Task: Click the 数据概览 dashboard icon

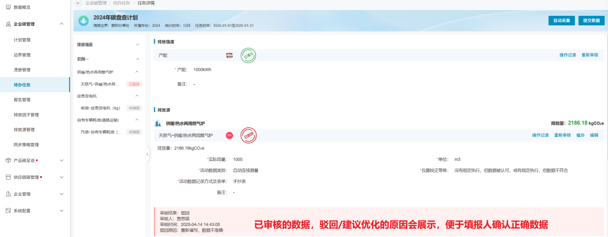Action: (8, 8)
